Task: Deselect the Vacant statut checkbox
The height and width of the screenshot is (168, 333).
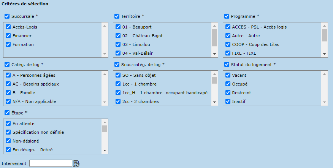Action: pyautogui.click(x=228, y=75)
